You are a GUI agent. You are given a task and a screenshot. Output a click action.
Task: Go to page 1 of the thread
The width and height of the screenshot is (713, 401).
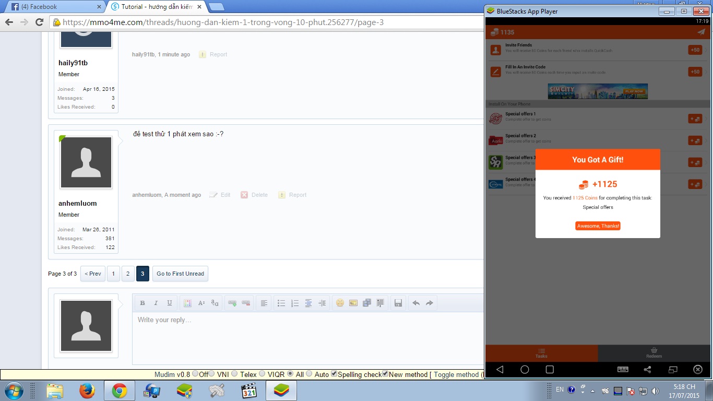pos(113,274)
